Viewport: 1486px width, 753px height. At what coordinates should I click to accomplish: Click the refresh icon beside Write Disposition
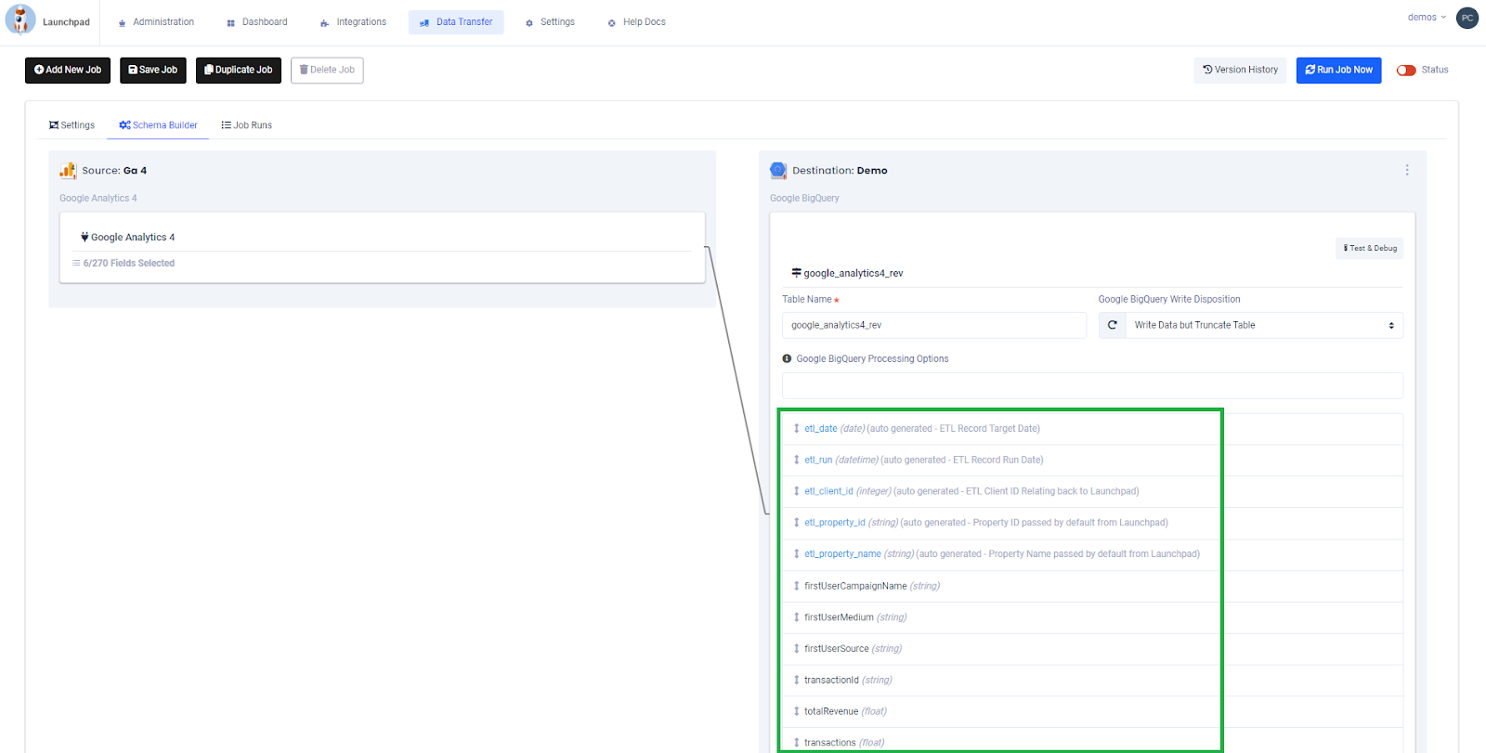click(x=1113, y=326)
